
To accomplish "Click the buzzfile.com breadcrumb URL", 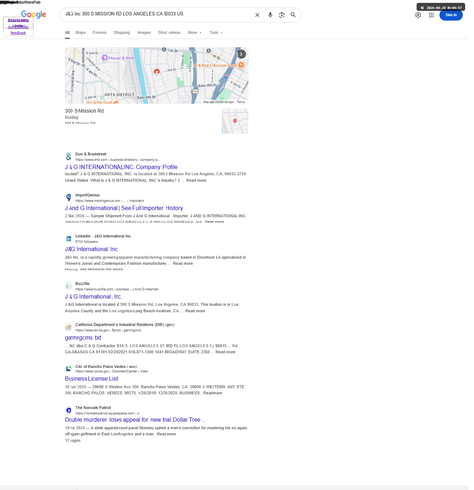I will [x=118, y=289].
